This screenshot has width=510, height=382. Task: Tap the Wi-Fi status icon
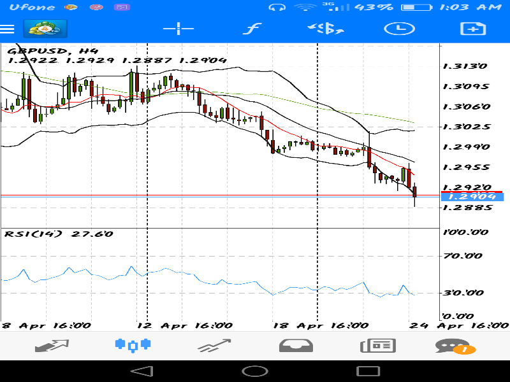tap(305, 7)
